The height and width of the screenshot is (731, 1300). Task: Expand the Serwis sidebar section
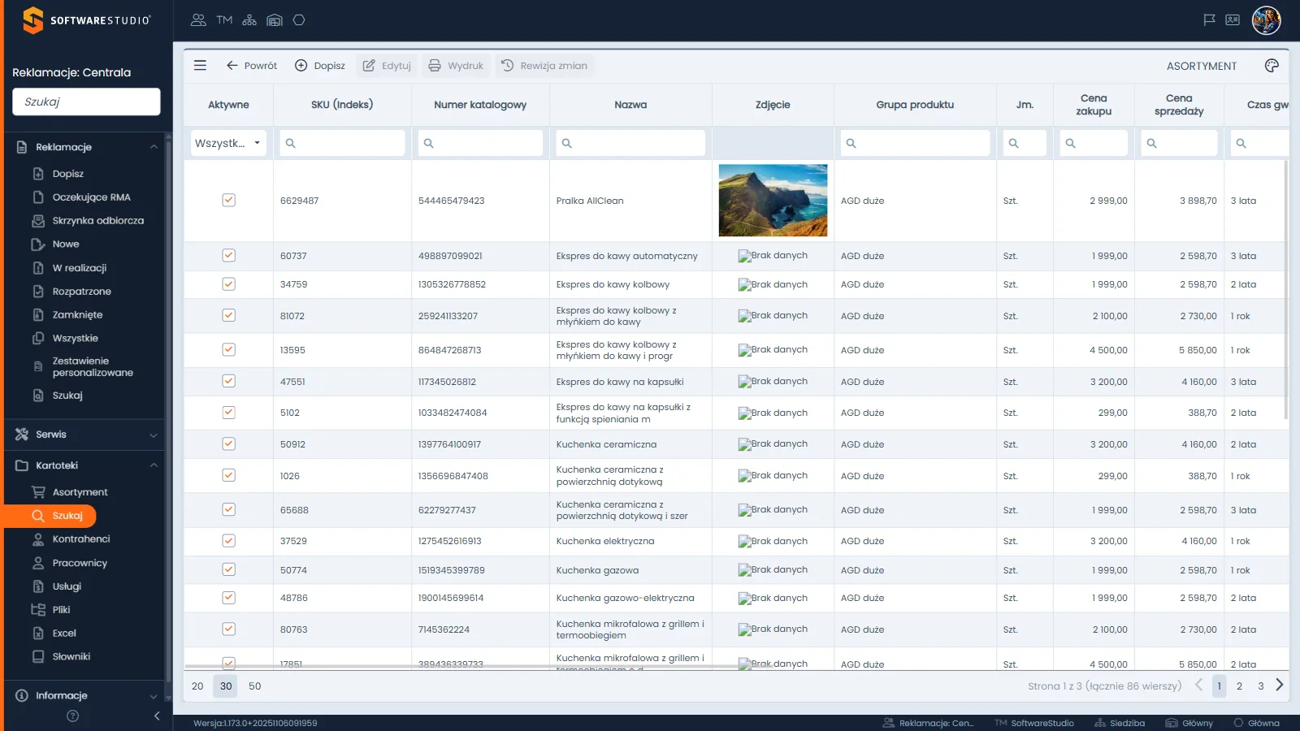tap(86, 435)
